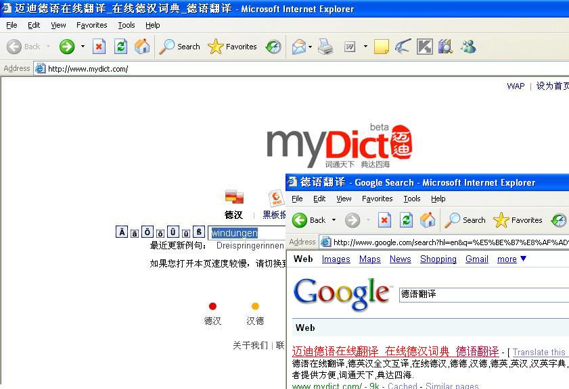The width and height of the screenshot is (569, 389).
Task: Insert Ü character button
Action: (x=173, y=232)
